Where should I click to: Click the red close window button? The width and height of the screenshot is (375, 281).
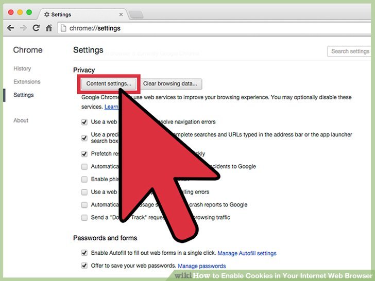pos(11,12)
